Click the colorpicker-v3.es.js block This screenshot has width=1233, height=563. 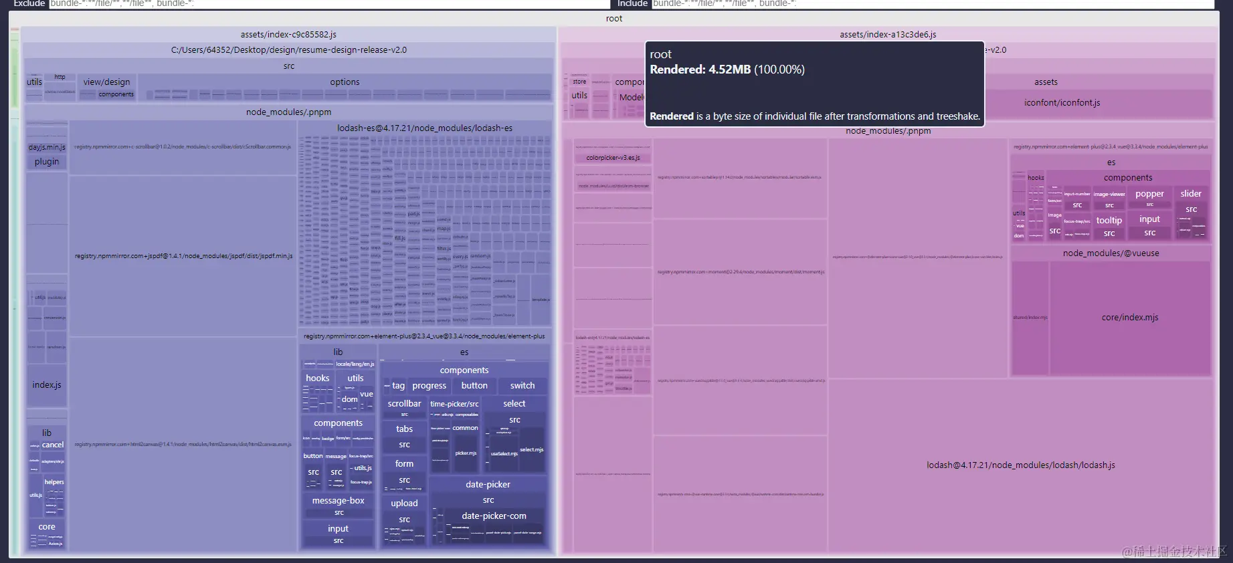(613, 158)
